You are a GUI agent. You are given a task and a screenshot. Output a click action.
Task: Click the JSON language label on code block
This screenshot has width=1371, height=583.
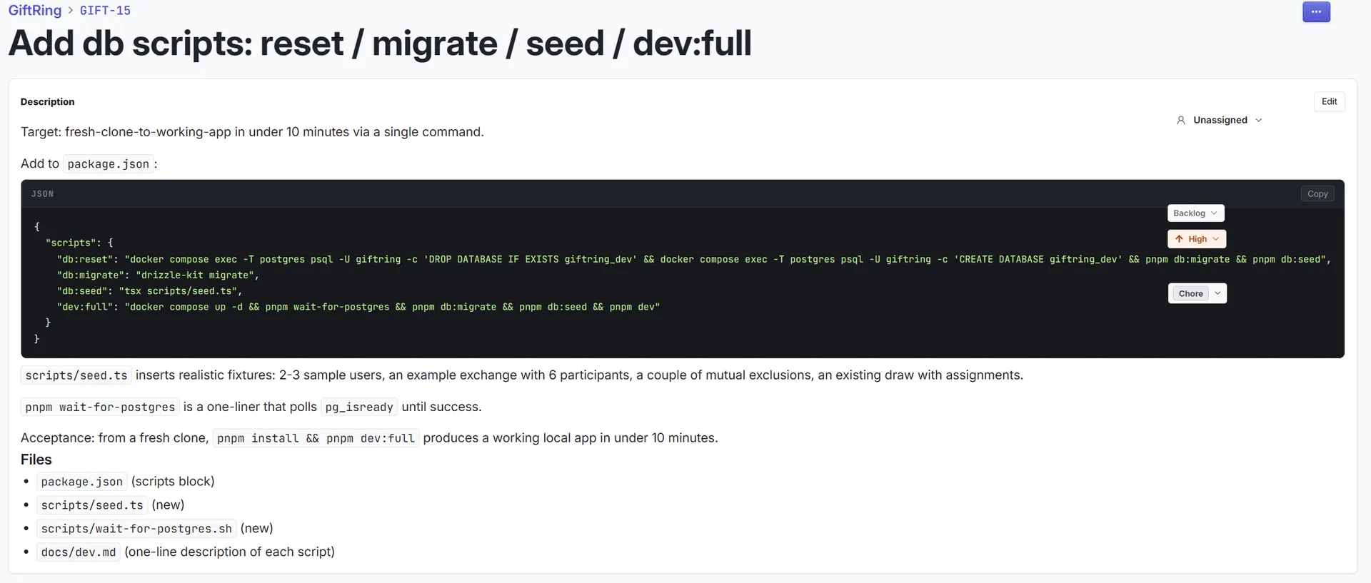point(42,194)
